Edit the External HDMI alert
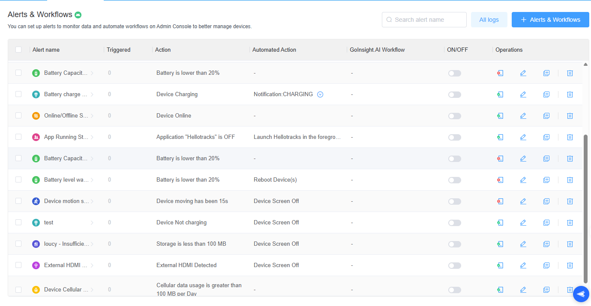 (x=523, y=265)
